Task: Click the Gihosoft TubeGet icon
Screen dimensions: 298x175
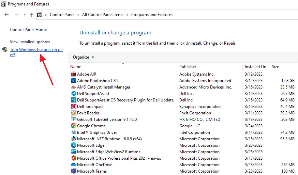Action: pyautogui.click(x=73, y=120)
